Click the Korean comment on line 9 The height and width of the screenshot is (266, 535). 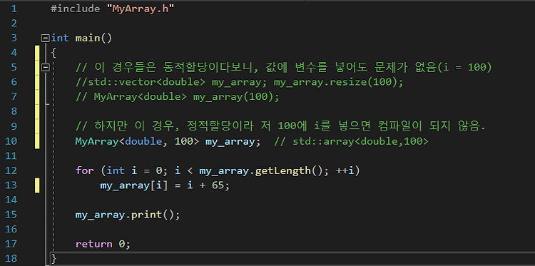[x=280, y=126]
